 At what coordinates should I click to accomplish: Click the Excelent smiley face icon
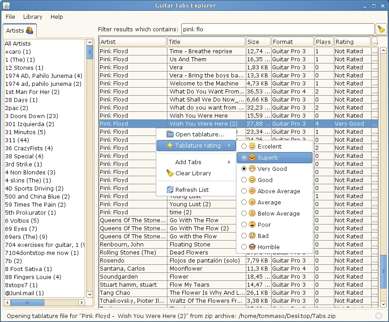pyautogui.click(x=252, y=146)
